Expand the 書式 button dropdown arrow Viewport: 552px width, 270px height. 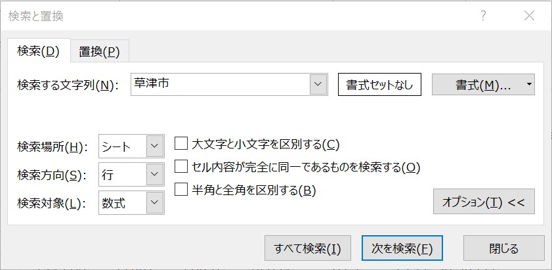[530, 85]
